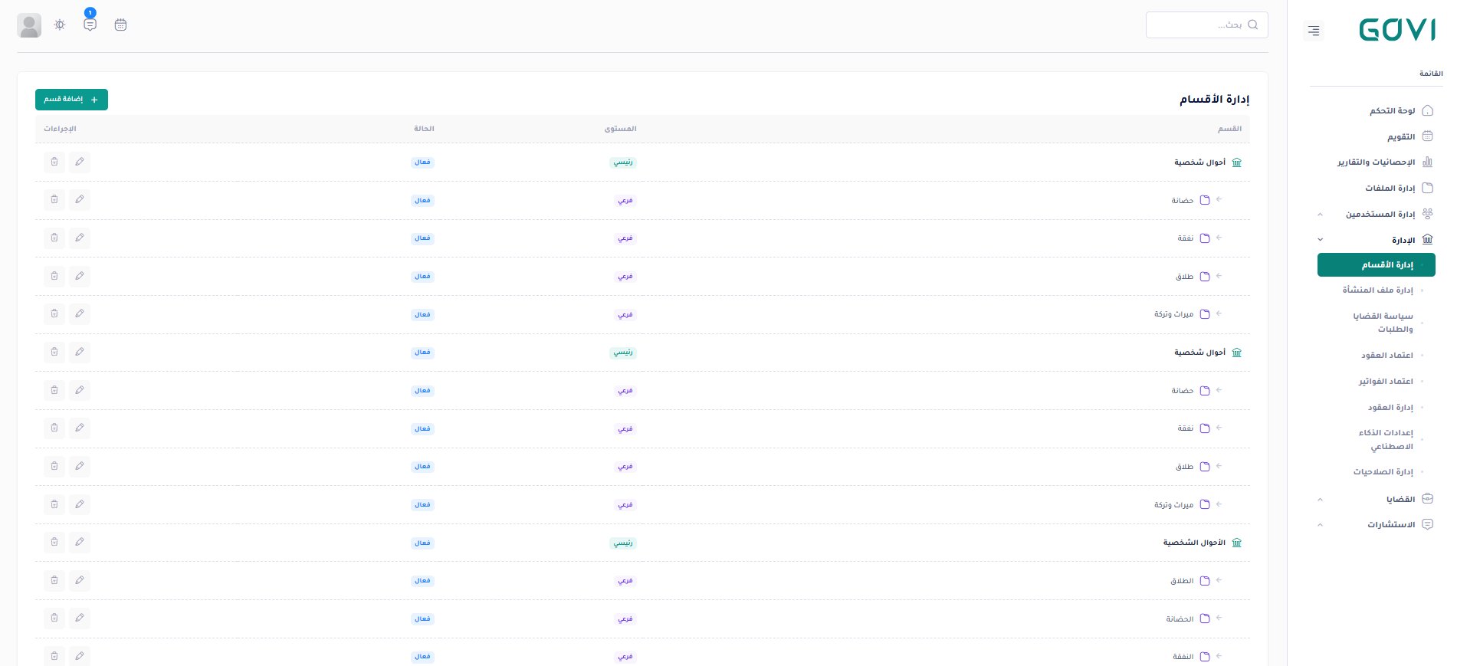
Task: Click the GOVI logo
Action: 1396,30
